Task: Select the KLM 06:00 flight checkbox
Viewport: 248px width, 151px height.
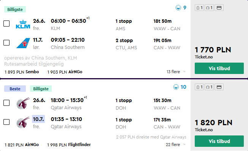Action: [6, 24]
